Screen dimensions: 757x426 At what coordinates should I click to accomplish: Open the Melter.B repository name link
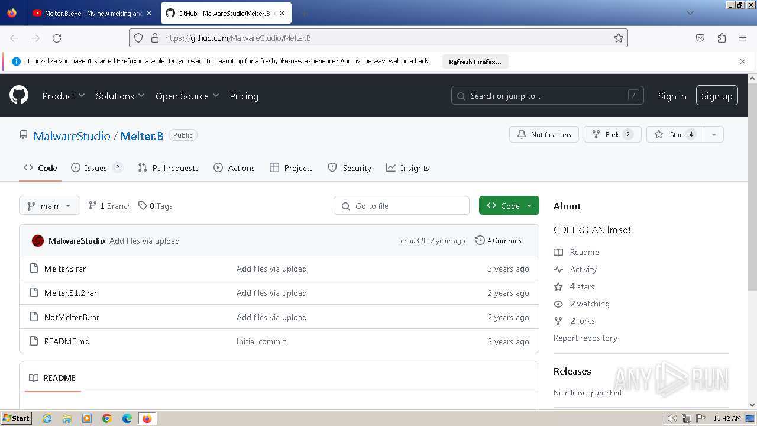coord(142,136)
